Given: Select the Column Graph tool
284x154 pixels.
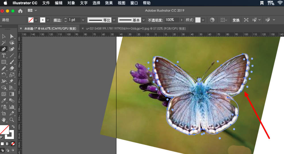Looking at the screenshot, I should point(12,107).
